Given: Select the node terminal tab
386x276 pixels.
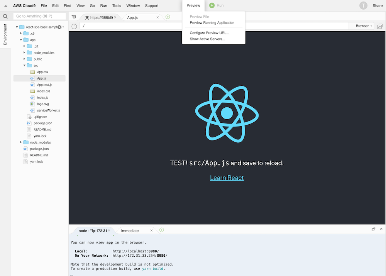Looking at the screenshot, I should [93, 231].
